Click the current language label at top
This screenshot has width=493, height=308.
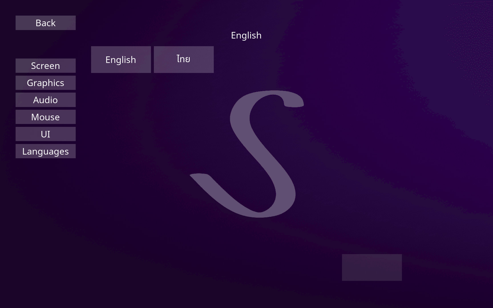(246, 35)
